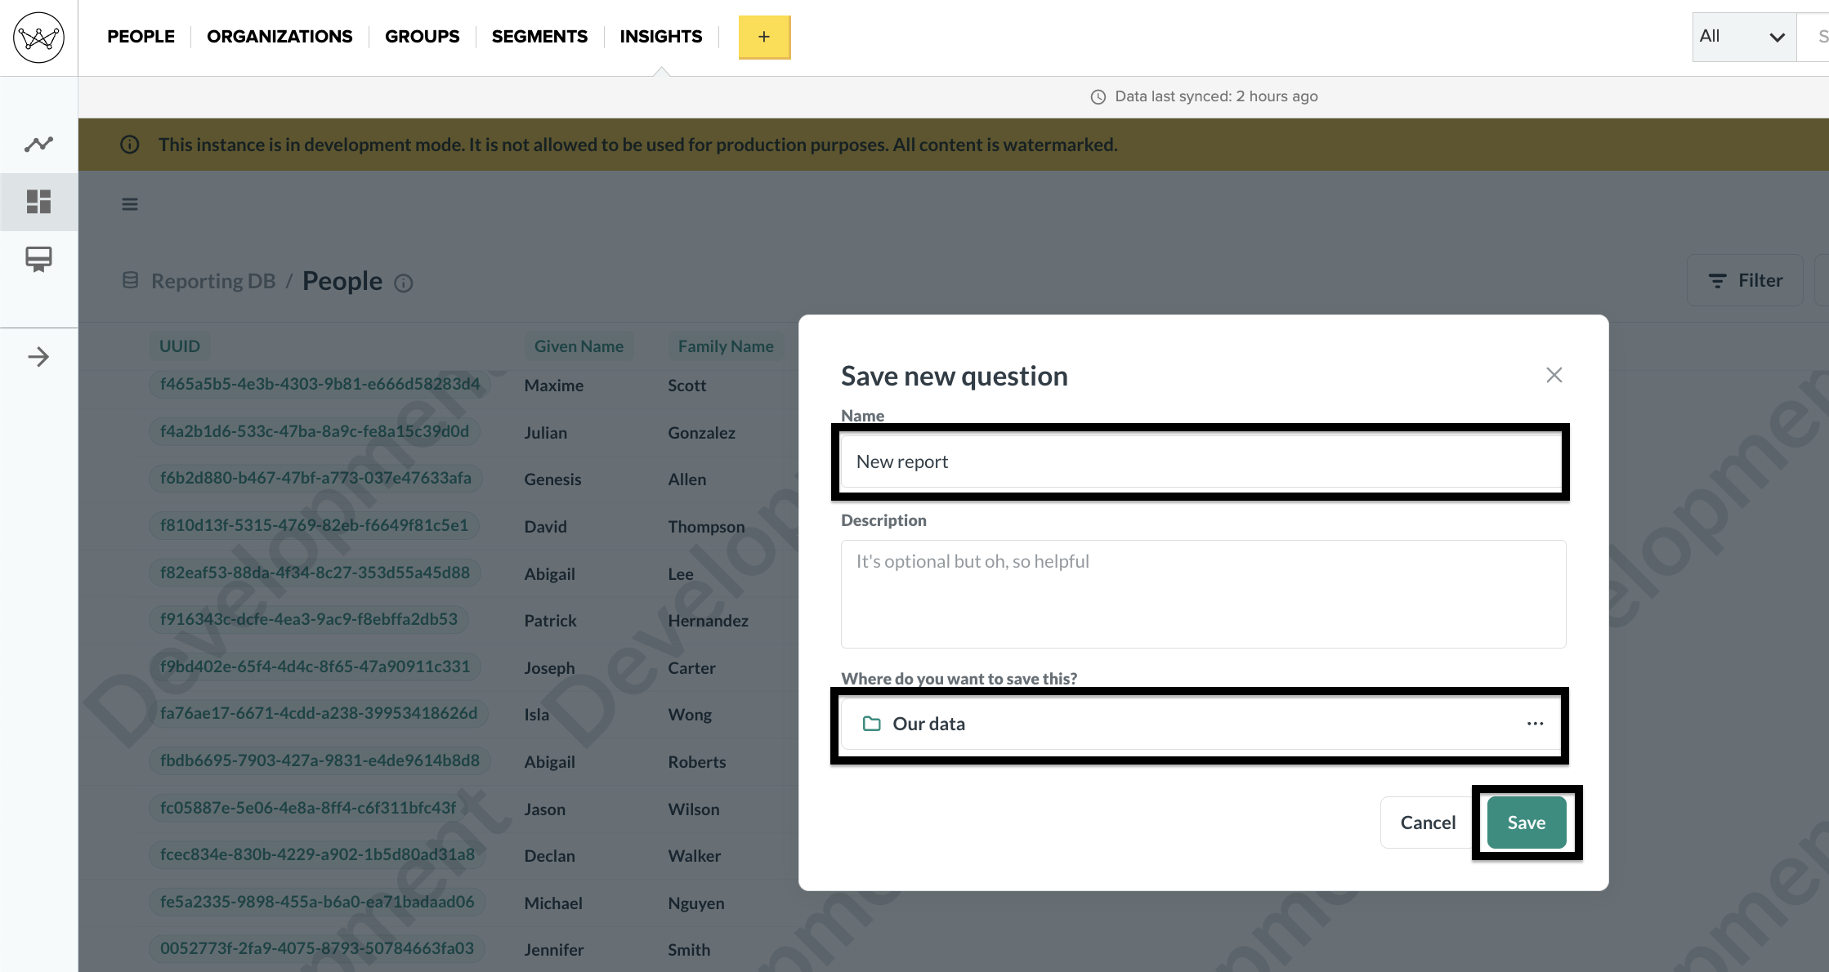Viewport: 1829px width, 972px height.
Task: Click UUID f465a5b5-4e3b-4303-9b81-e666d58283d4
Action: point(320,384)
